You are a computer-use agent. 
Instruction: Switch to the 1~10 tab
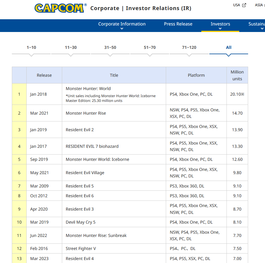tap(31, 47)
